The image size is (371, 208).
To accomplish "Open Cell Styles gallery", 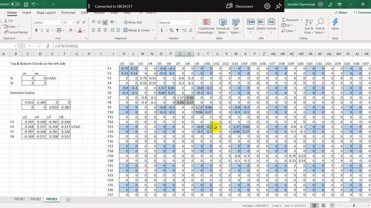I will click(x=235, y=27).
